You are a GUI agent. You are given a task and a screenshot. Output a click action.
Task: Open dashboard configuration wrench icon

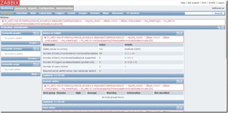click(219, 28)
